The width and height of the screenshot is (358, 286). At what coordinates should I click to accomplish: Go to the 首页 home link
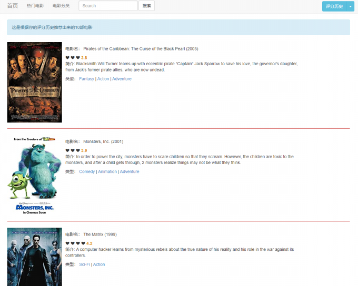click(x=12, y=6)
